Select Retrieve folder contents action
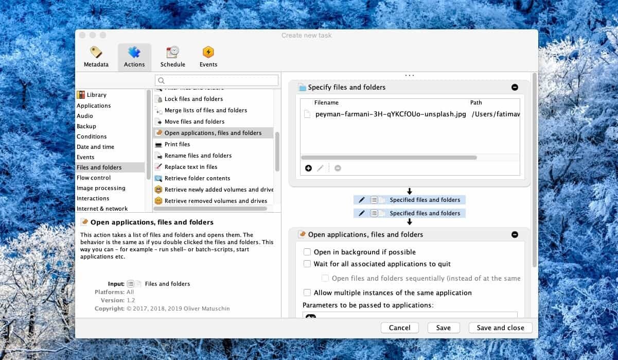The height and width of the screenshot is (360, 618). 197,178
